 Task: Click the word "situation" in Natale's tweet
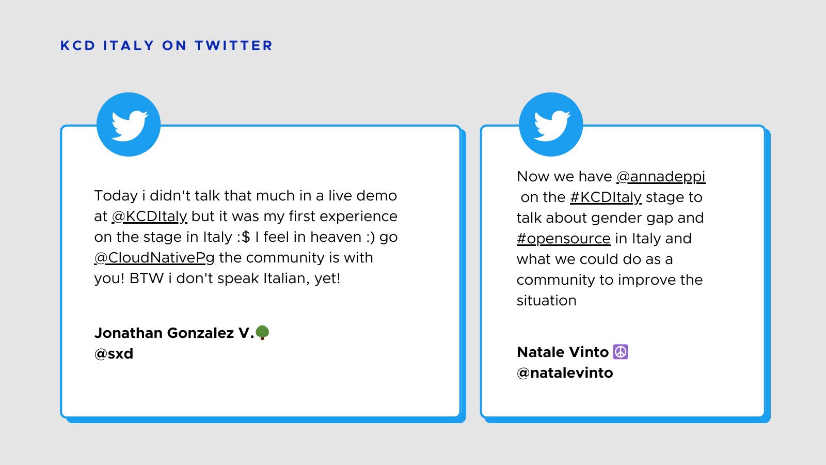click(546, 301)
